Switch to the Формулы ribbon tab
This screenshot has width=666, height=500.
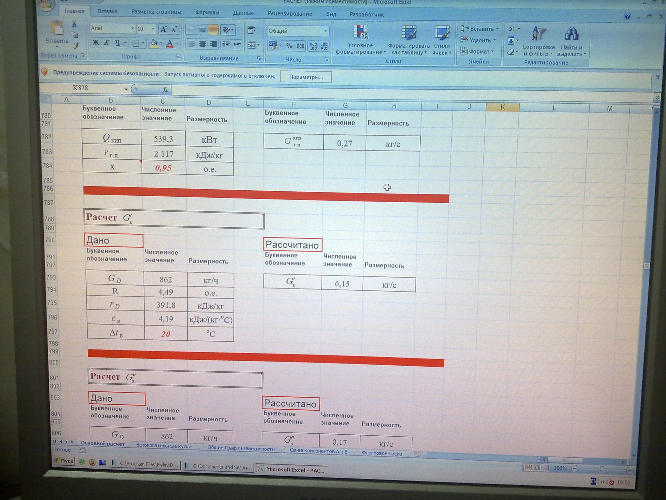point(207,13)
